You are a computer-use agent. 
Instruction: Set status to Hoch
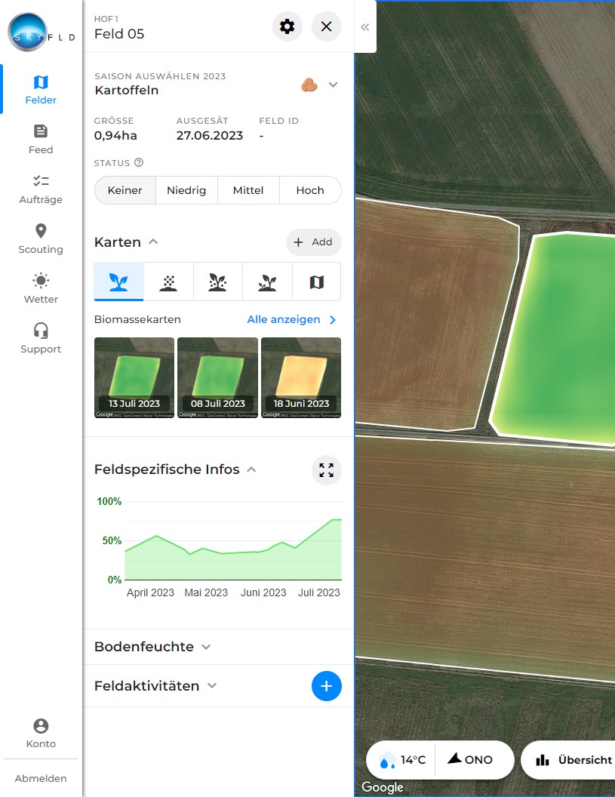310,190
